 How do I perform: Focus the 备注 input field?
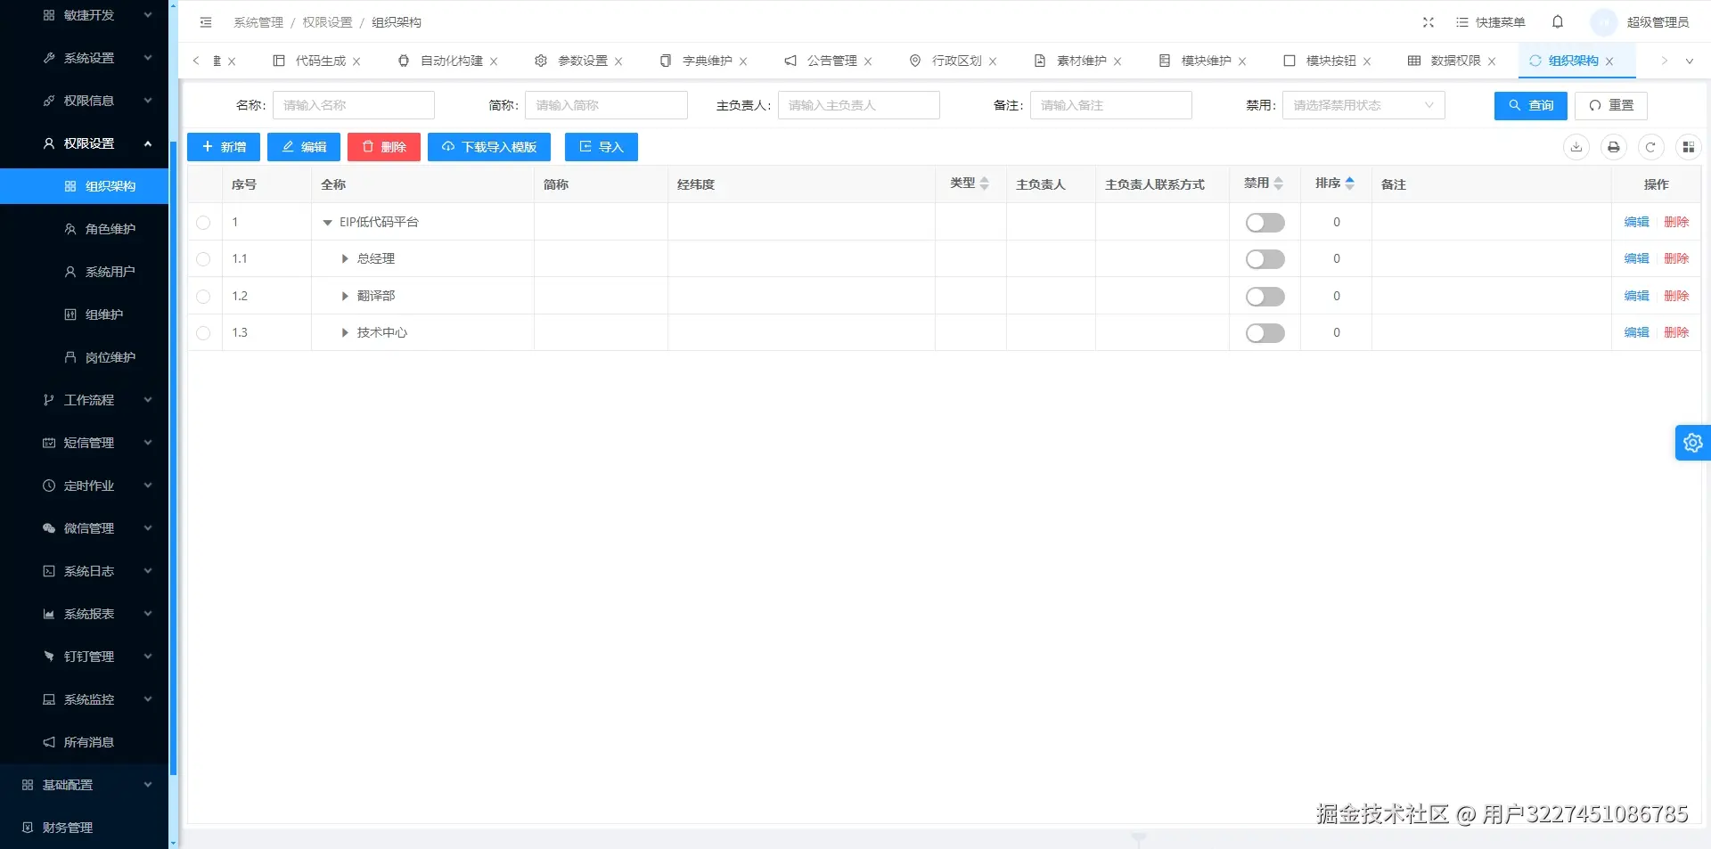(x=1111, y=105)
